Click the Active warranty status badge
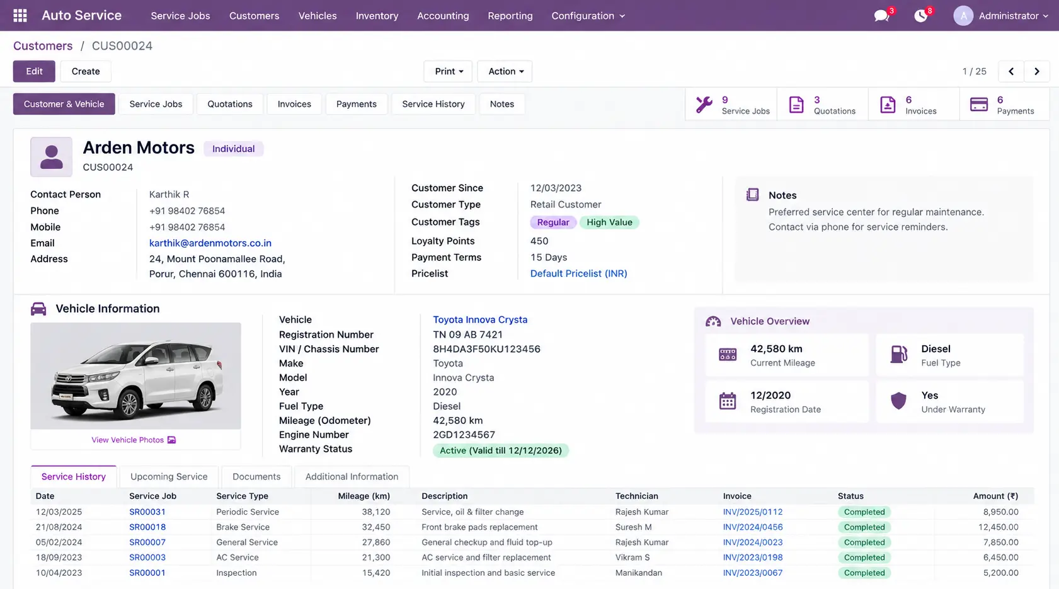Screen dimensions: 1059x589 500,451
